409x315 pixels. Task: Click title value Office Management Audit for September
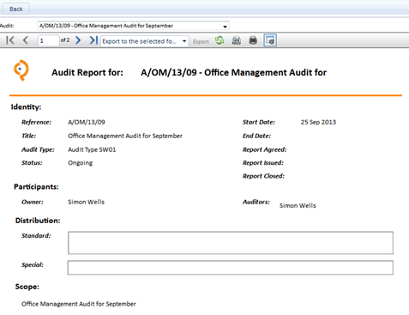(x=125, y=136)
